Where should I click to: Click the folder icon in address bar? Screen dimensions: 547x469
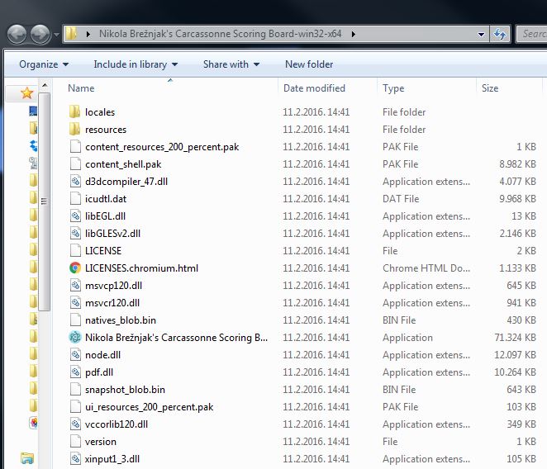pyautogui.click(x=72, y=34)
